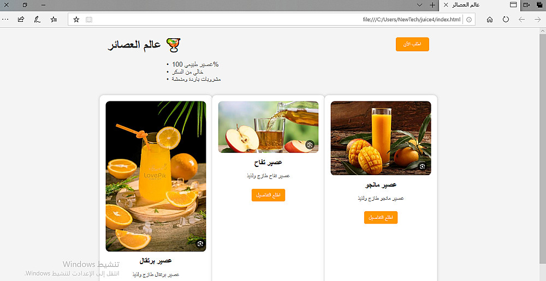Open a new tab with plus button
Image resolution: width=546 pixels, height=281 pixels.
432,5
